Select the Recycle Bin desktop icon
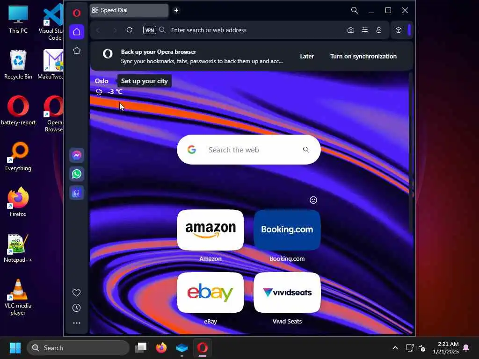479x359 pixels. [x=18, y=65]
